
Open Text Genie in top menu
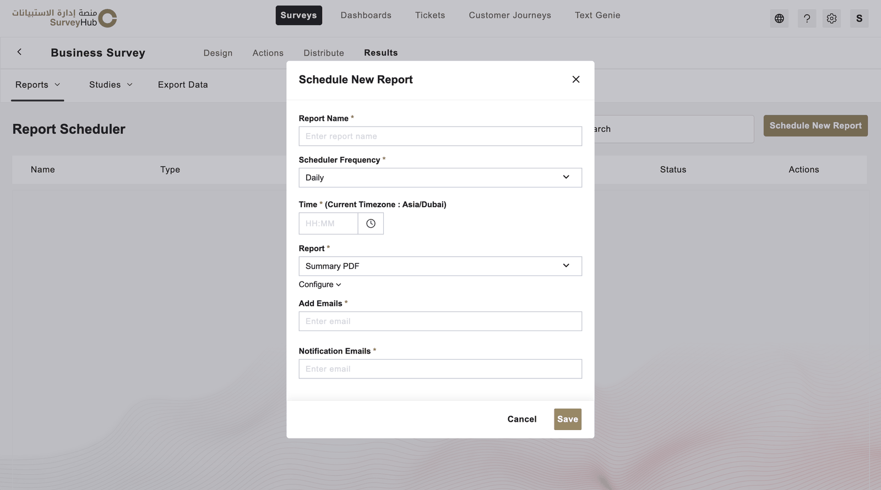tap(597, 15)
